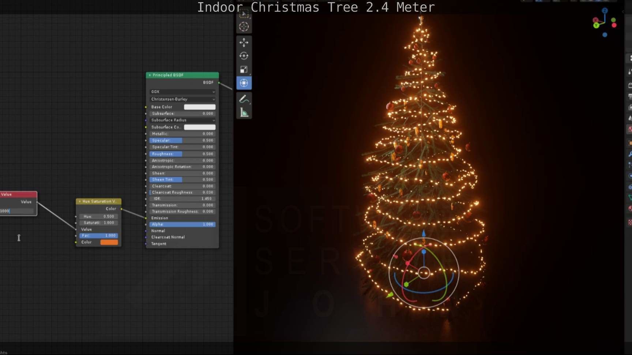
Task: Click the Value node number field showing 1000
Action: coord(17,211)
